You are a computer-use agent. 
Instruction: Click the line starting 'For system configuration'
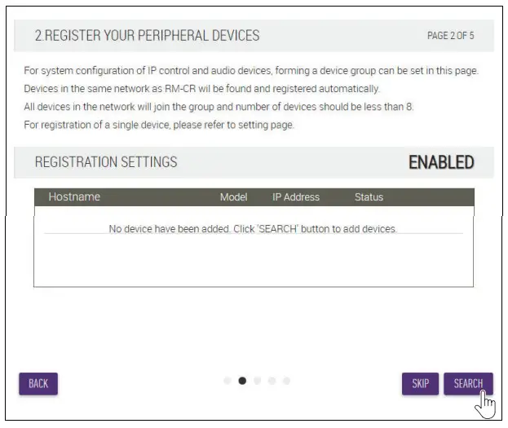[x=251, y=71]
